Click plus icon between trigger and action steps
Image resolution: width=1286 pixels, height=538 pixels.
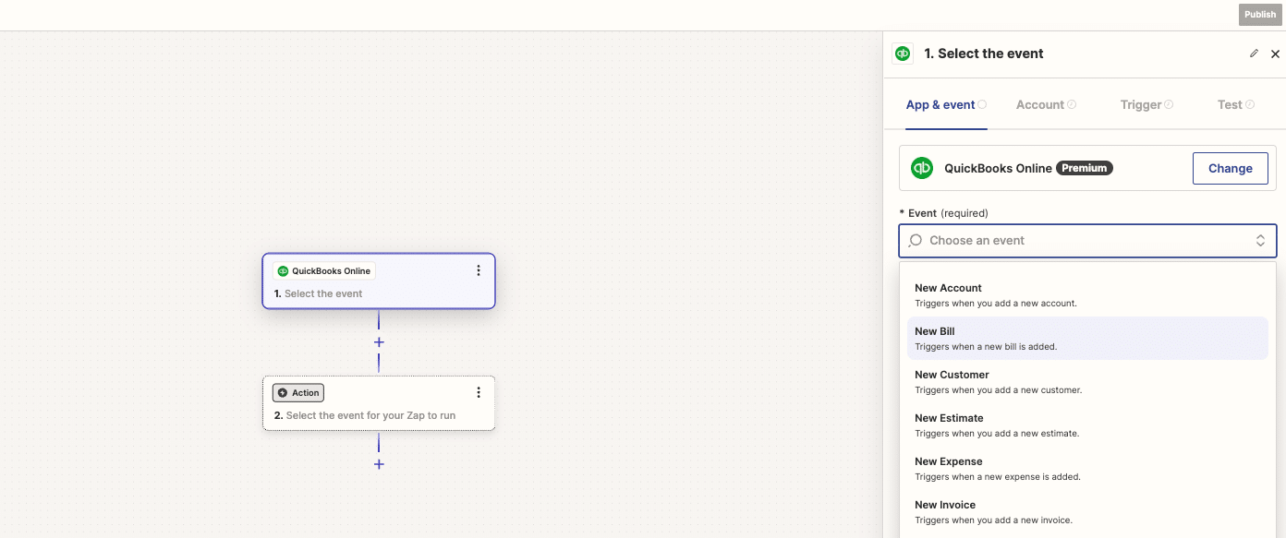click(x=379, y=342)
